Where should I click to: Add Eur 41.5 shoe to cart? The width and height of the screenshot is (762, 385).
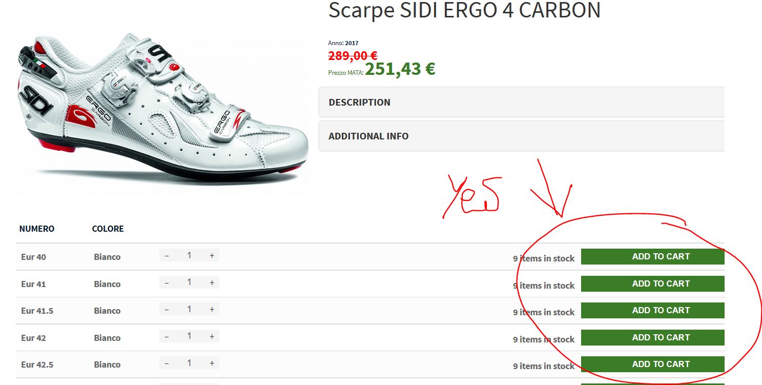tap(653, 310)
